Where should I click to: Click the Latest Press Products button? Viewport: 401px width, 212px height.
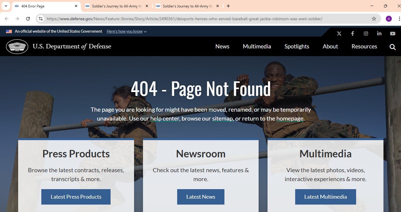pyautogui.click(x=76, y=197)
